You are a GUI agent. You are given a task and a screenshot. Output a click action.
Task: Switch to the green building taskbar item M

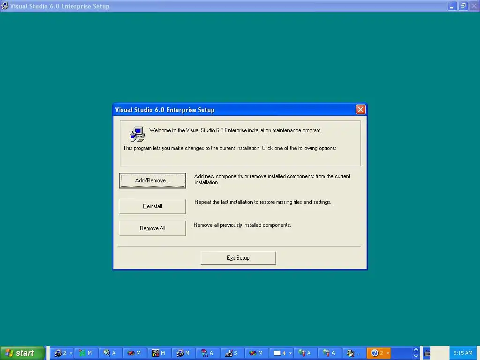click(86, 353)
